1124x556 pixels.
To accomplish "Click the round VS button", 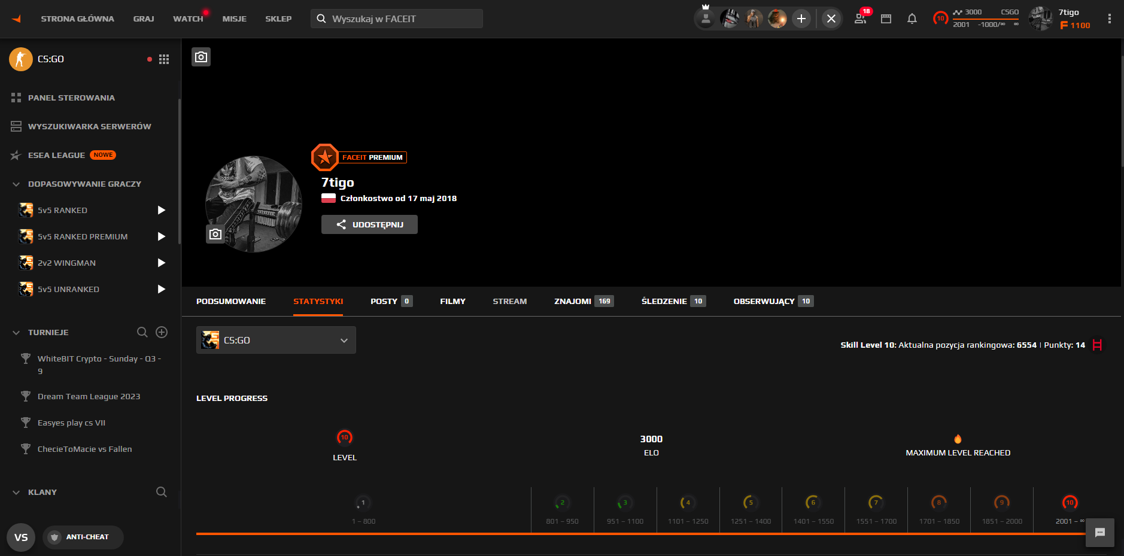I will point(21,537).
